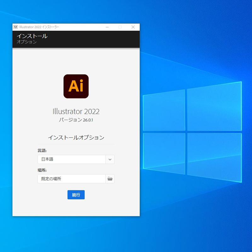252x252 pixels.
Task: Expand the 言語 language dropdown
Action: click(110, 159)
